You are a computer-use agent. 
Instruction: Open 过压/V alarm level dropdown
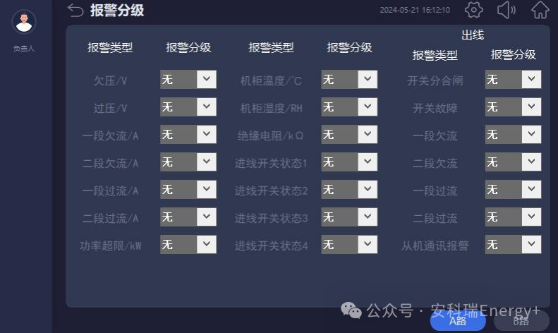click(x=188, y=107)
